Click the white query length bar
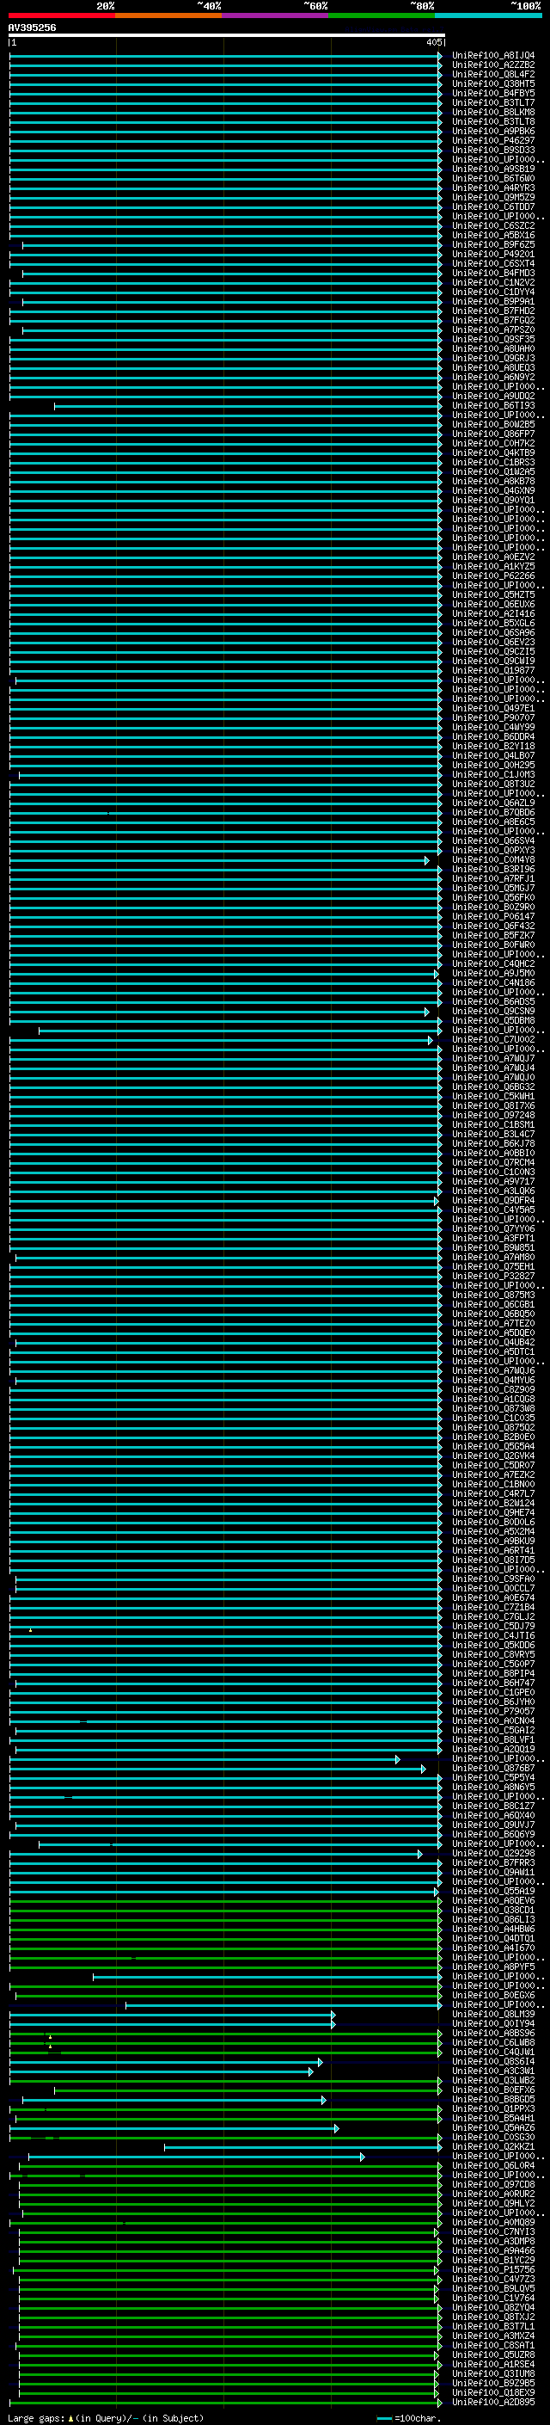The height and width of the screenshot is (2425, 550). [227, 36]
